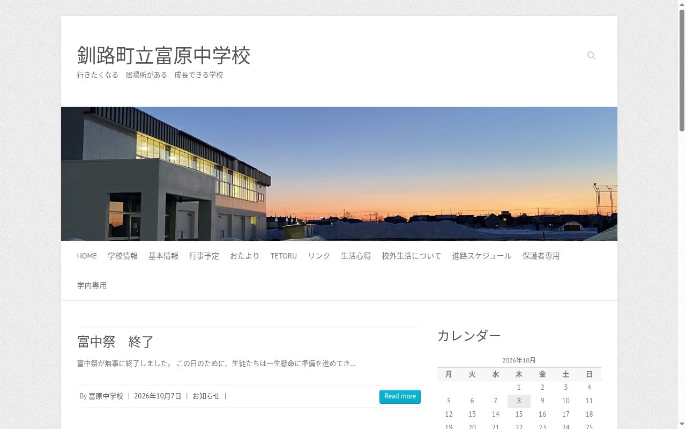
Task: Open 進路スケジュール menu item
Action: pos(482,256)
